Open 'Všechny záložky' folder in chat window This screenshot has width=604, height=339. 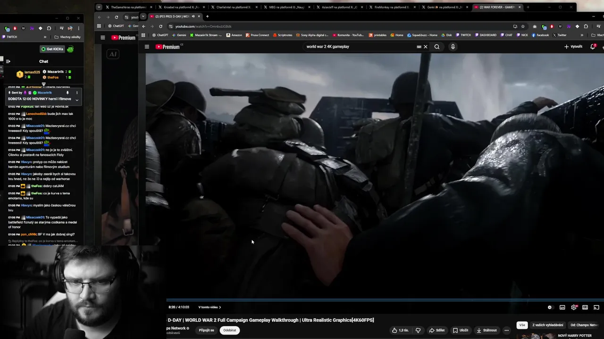pos(67,37)
